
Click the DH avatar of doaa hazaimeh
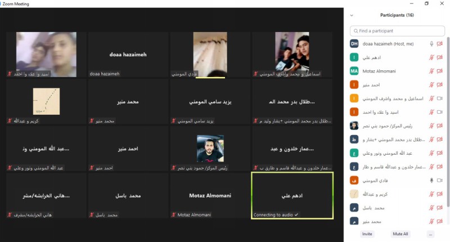354,44
